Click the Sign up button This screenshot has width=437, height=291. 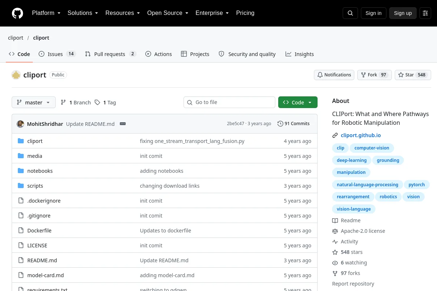point(403,13)
